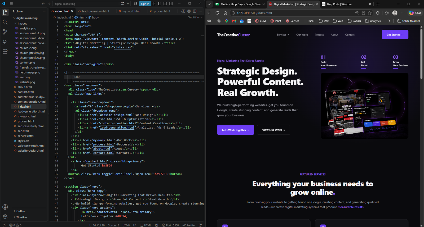The image size is (424, 227).
Task: Open the Extensions view in VS Code
Action: [x=5, y=52]
